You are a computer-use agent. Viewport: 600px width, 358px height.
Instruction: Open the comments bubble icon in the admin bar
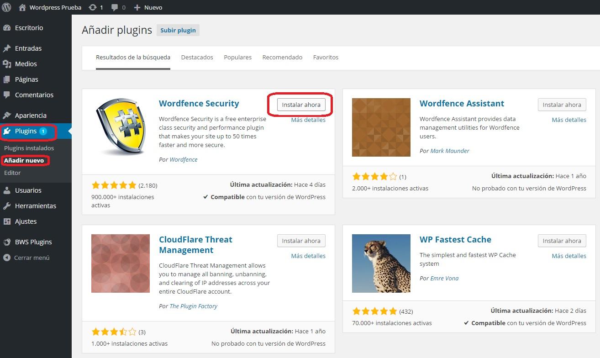click(x=115, y=7)
